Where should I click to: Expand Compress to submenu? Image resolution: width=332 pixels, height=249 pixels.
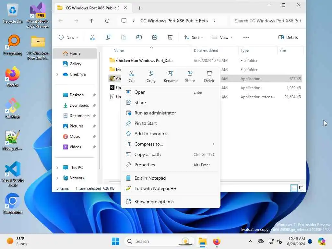(213, 144)
